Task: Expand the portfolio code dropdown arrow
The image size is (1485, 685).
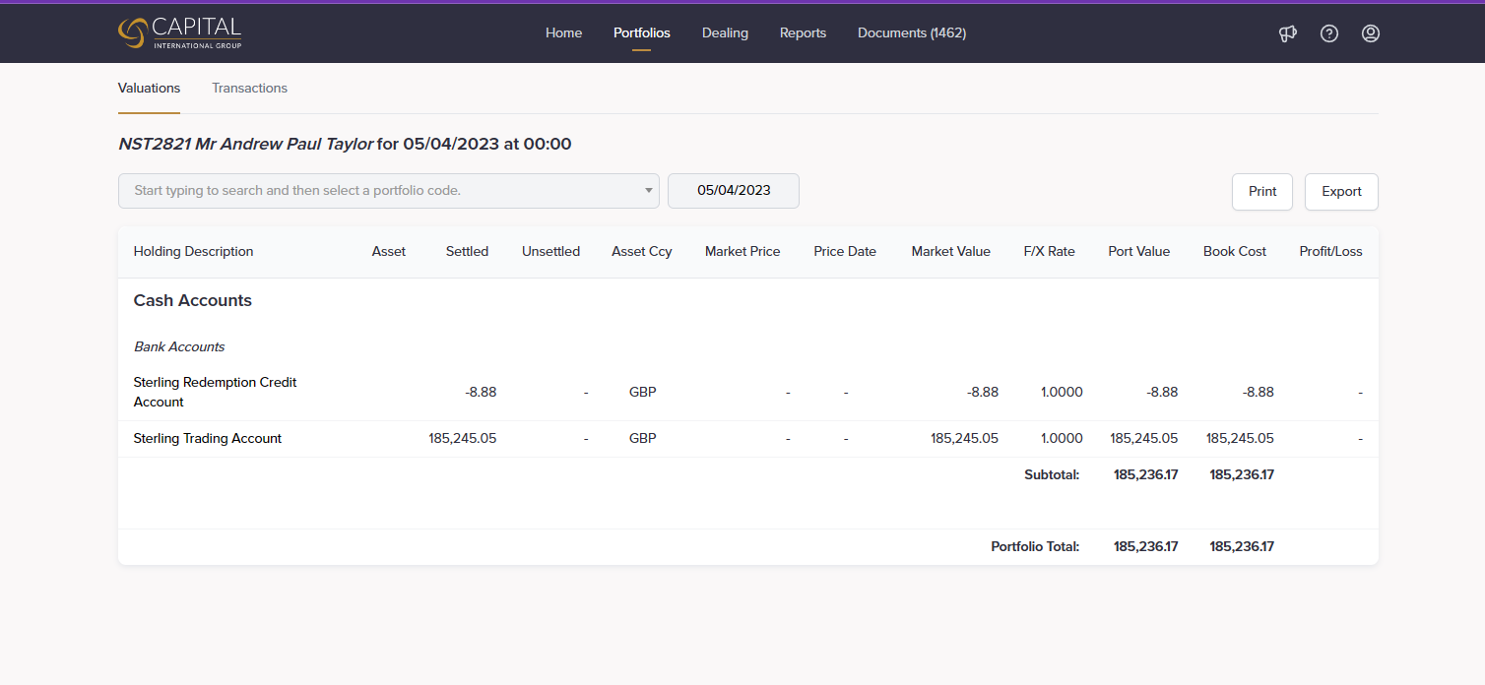Action: (x=648, y=191)
